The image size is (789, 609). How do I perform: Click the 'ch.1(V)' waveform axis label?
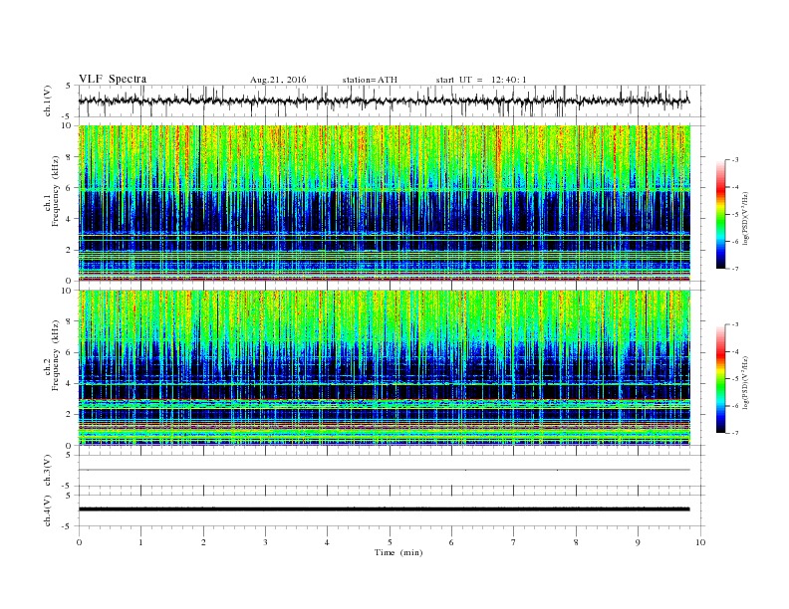pos(48,101)
